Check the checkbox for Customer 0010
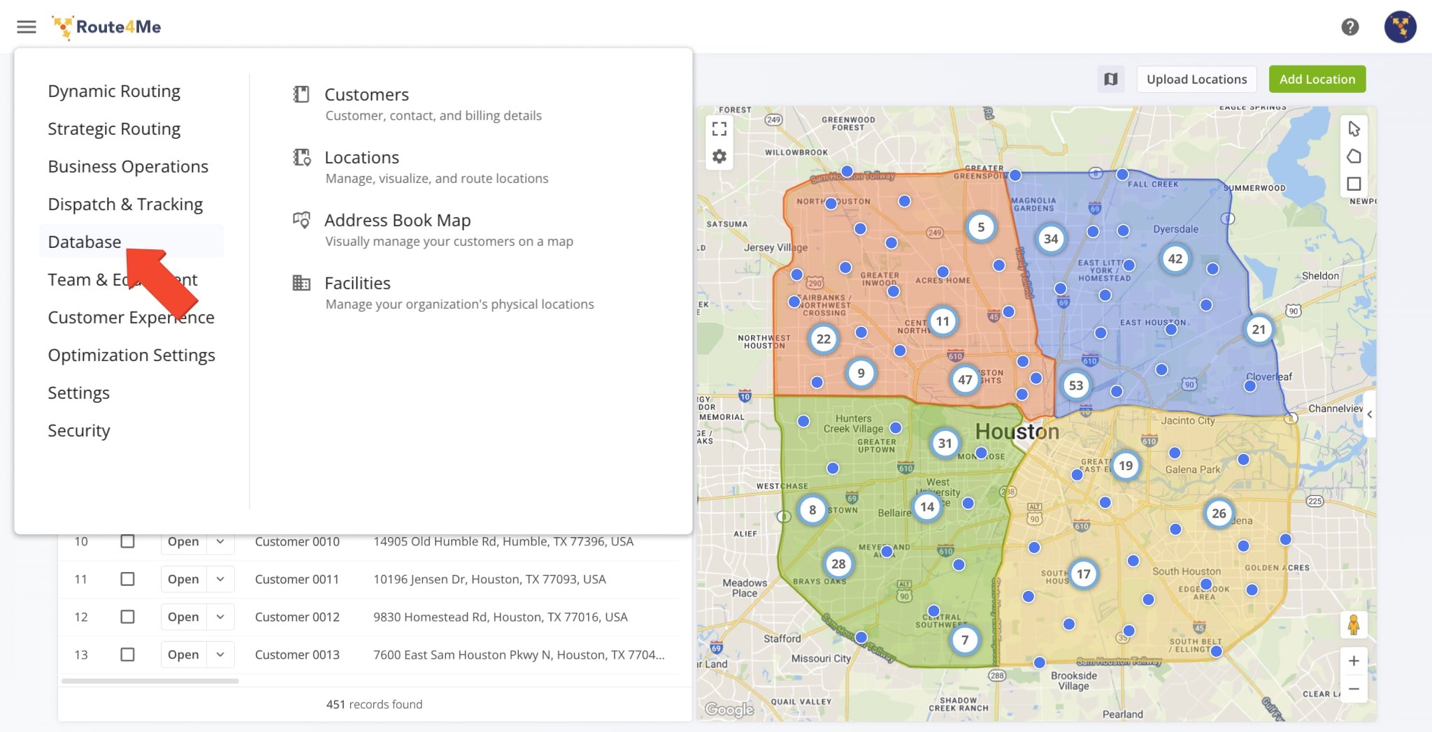The width and height of the screenshot is (1432, 732). [x=127, y=541]
